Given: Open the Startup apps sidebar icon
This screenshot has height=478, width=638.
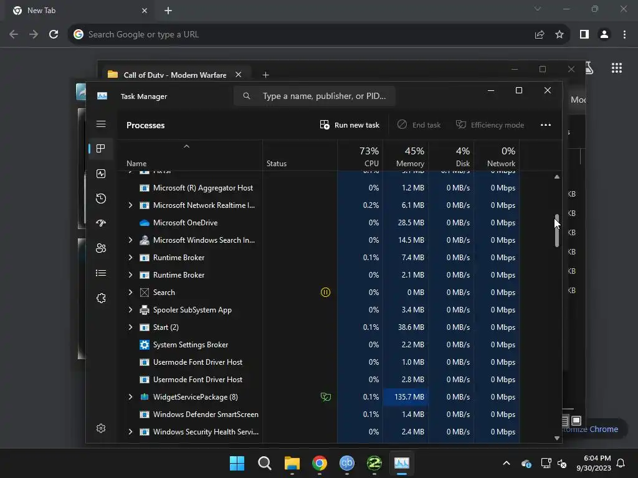Looking at the screenshot, I should point(101,223).
